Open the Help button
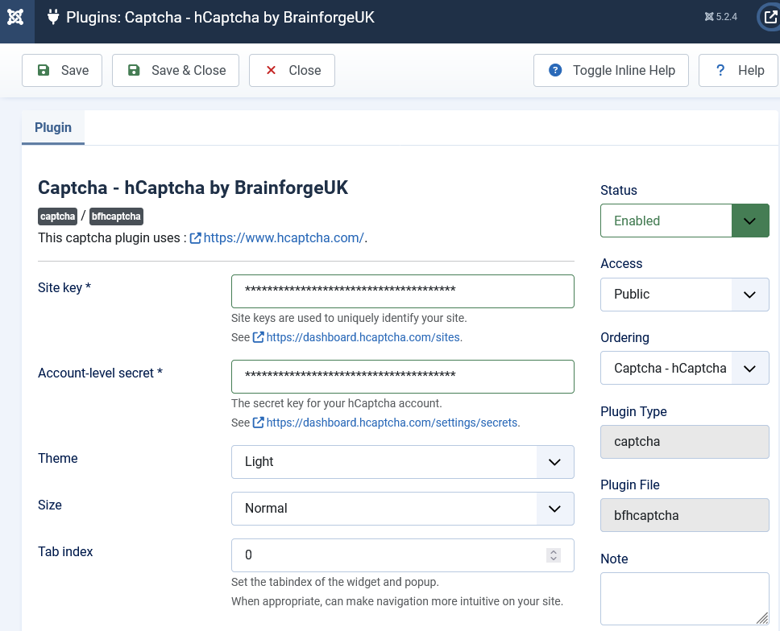The width and height of the screenshot is (780, 631). click(x=738, y=70)
